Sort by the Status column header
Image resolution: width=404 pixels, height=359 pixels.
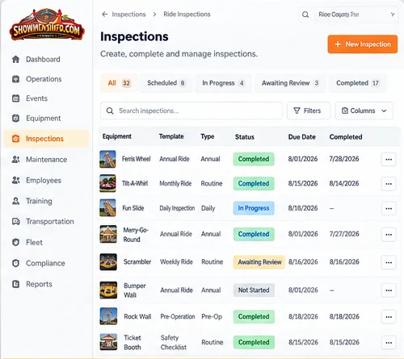coord(245,137)
